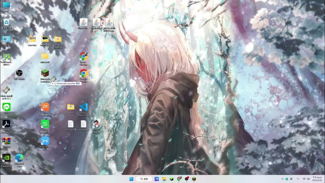Expand the hidden system tray icons chevron

coord(282,179)
